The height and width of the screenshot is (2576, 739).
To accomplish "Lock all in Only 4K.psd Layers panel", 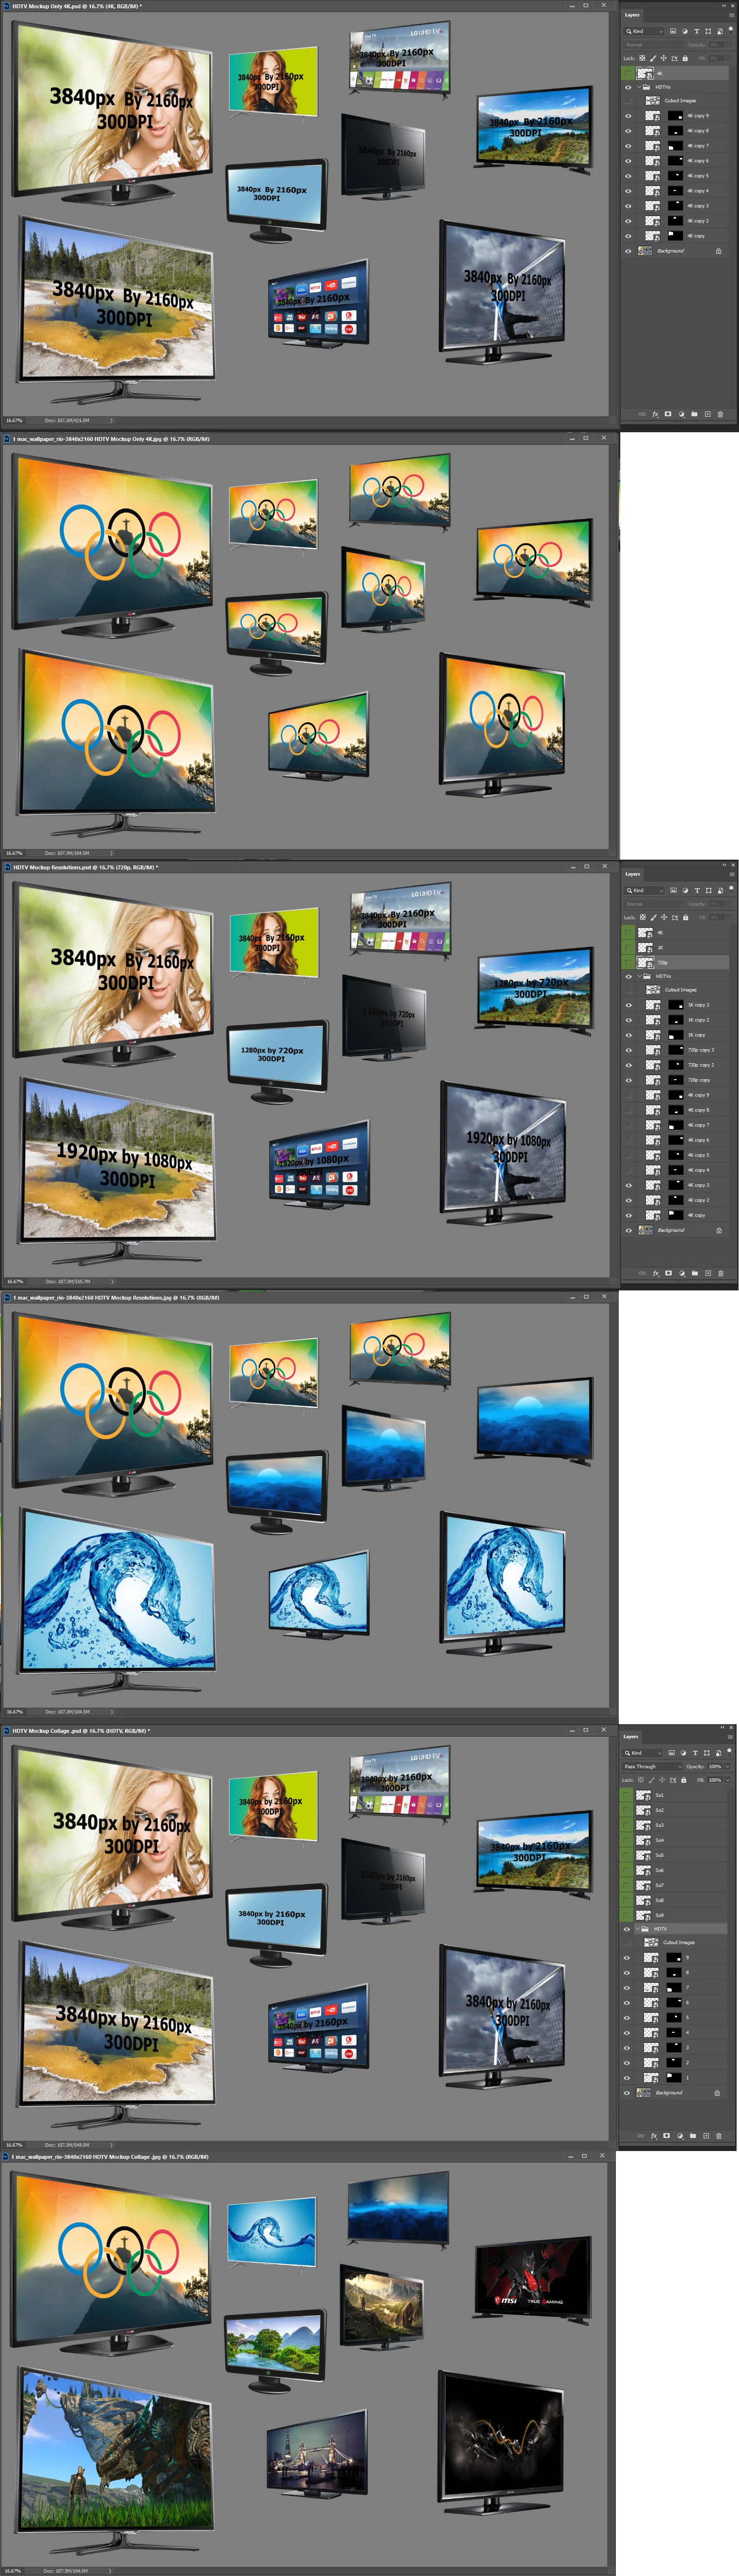I will [685, 58].
